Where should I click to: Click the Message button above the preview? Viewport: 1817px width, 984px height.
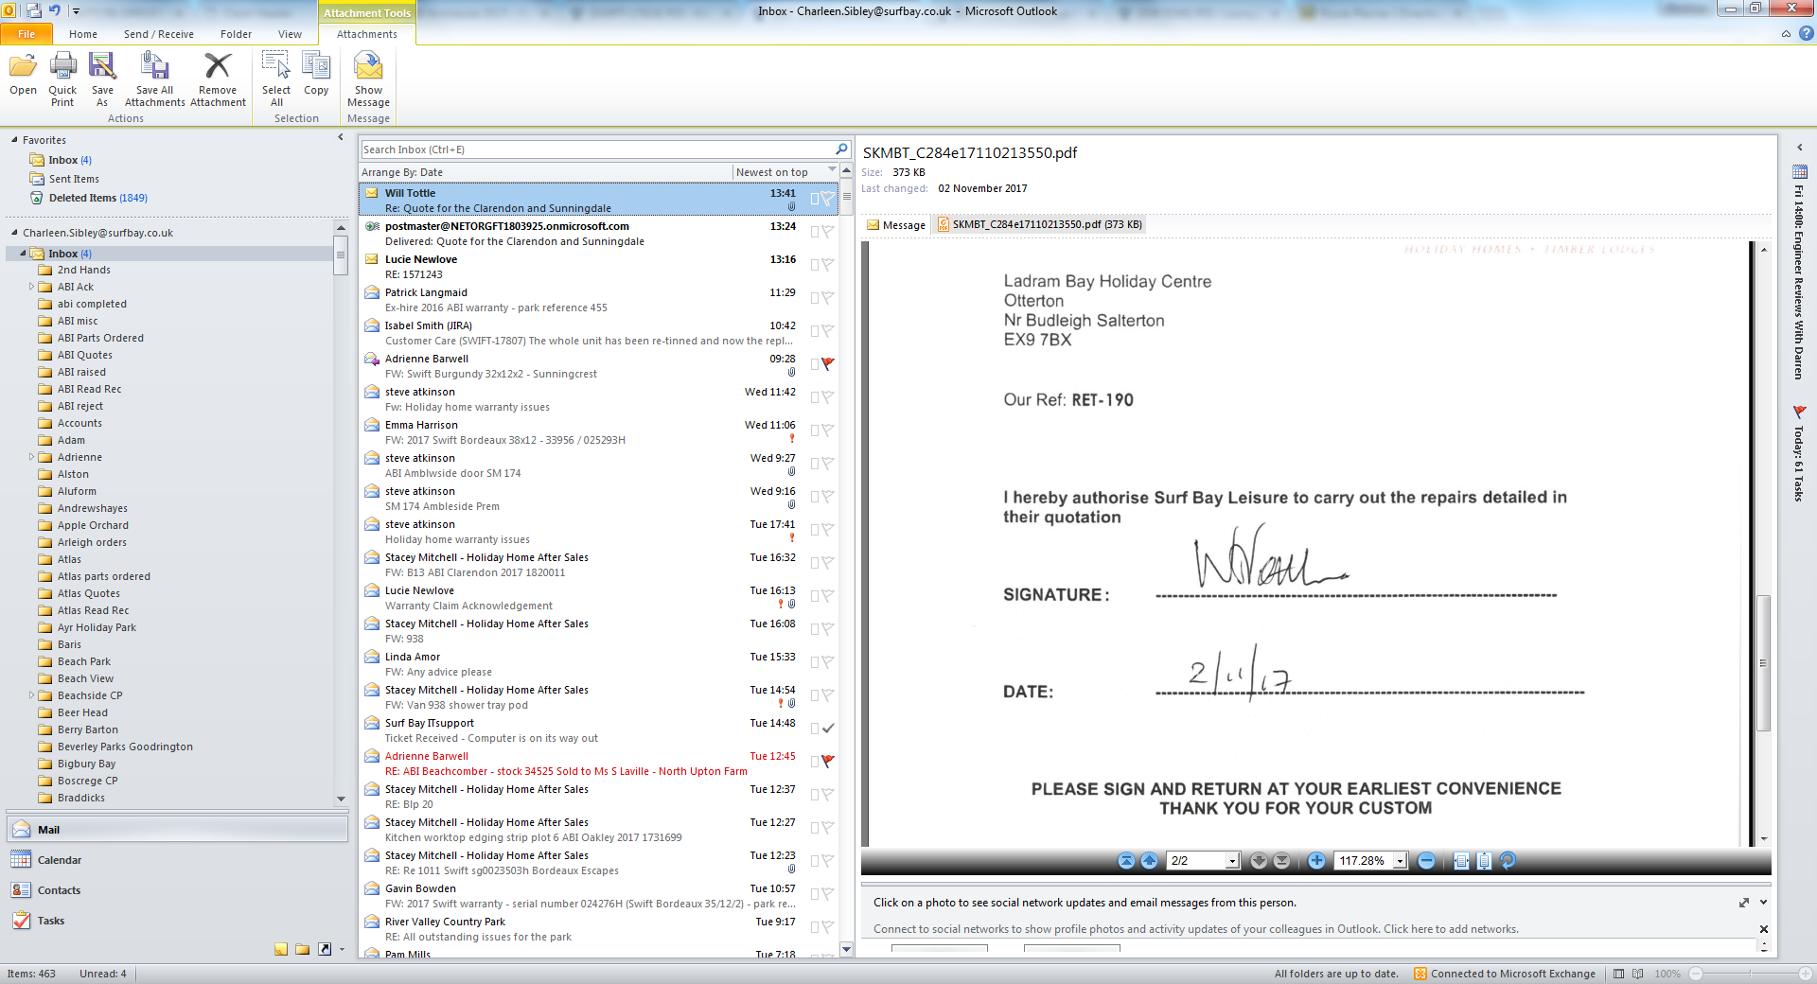(895, 225)
